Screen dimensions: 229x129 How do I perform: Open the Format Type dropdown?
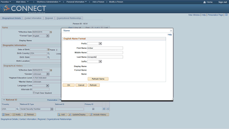click(x=48, y=36)
